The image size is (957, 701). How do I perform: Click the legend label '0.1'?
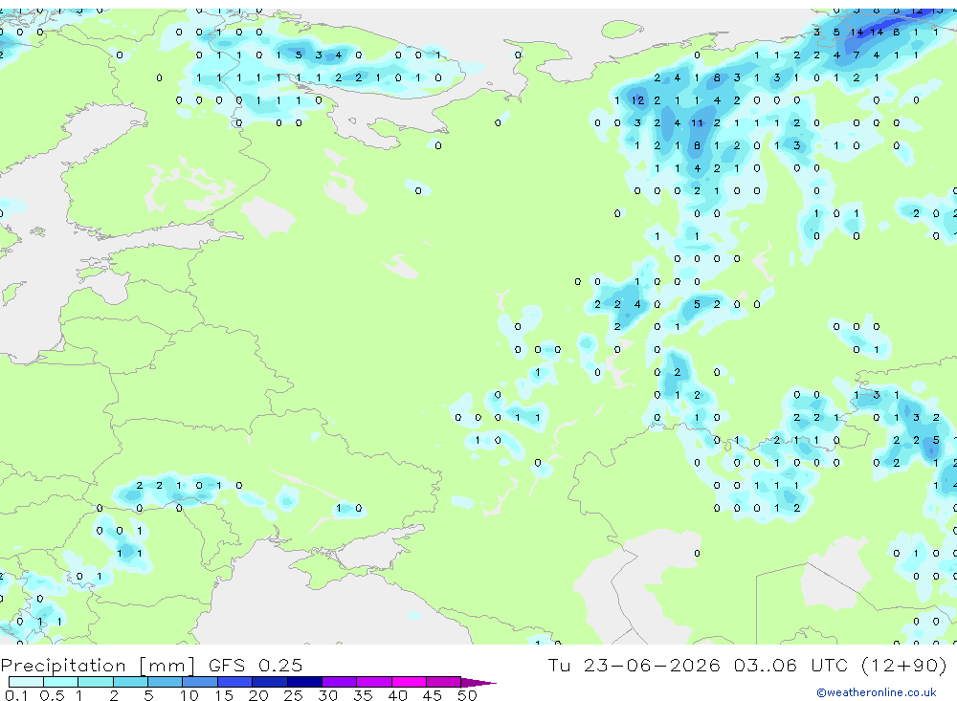tap(16, 695)
